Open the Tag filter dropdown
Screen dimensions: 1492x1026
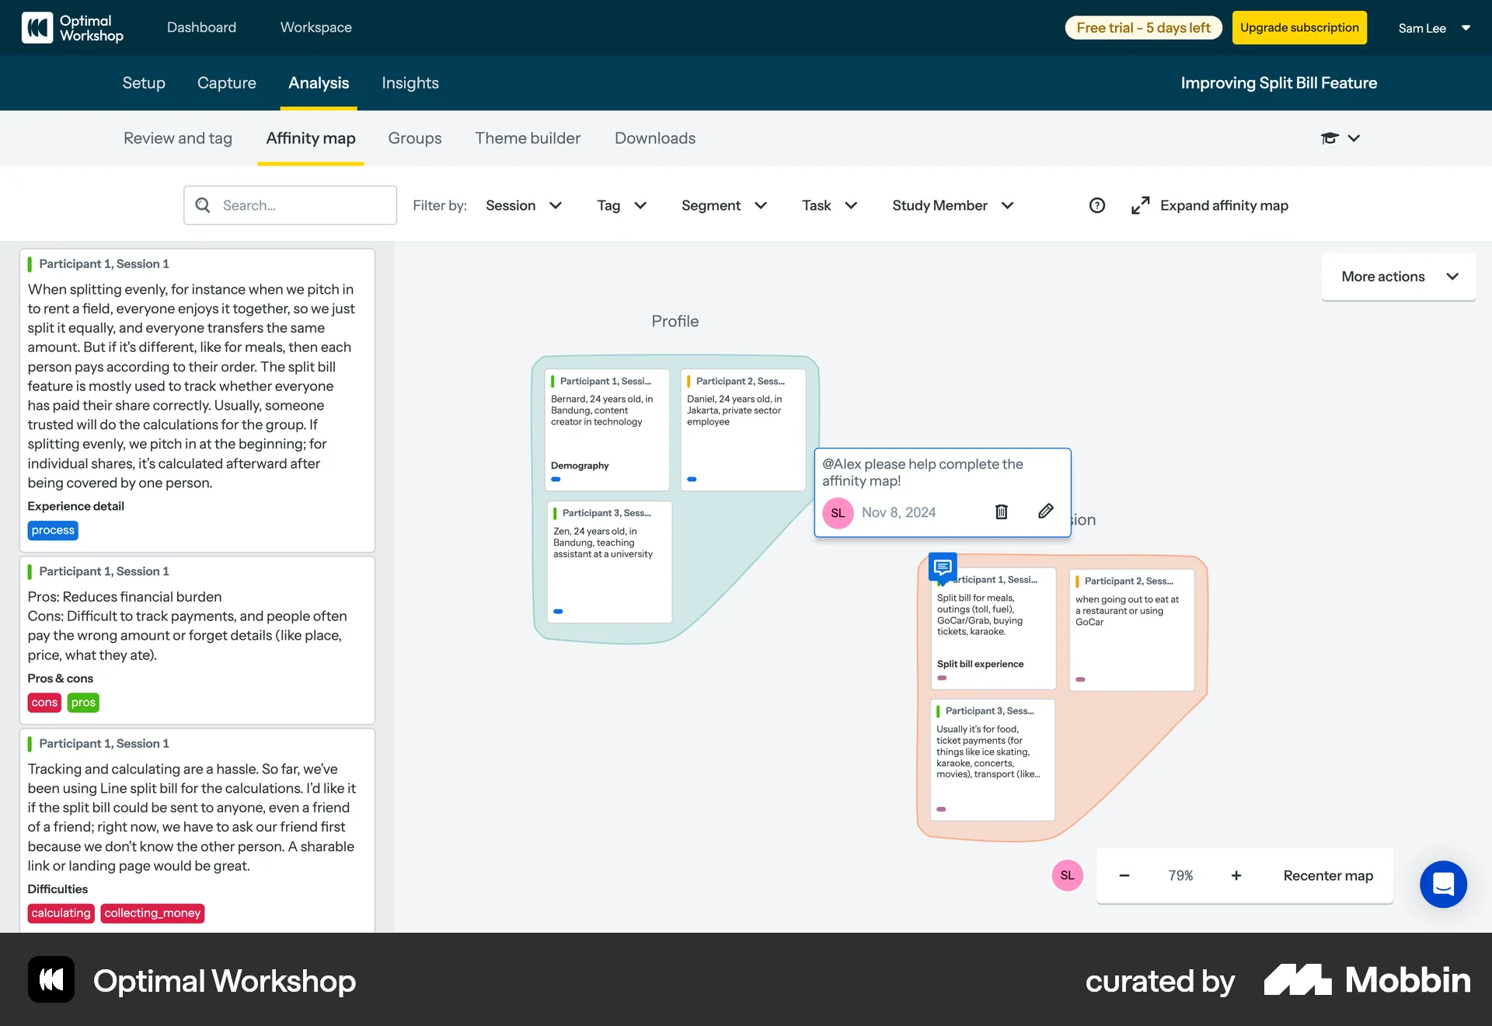(620, 205)
